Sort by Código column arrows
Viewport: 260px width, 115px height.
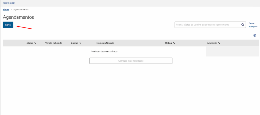pyautogui.click(x=80, y=43)
